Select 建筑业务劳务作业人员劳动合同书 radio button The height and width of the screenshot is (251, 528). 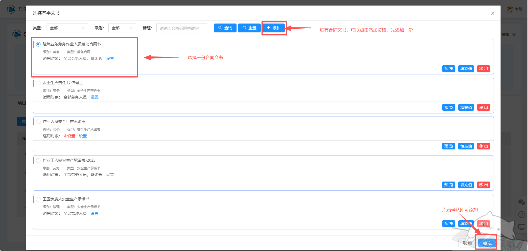tap(38, 44)
